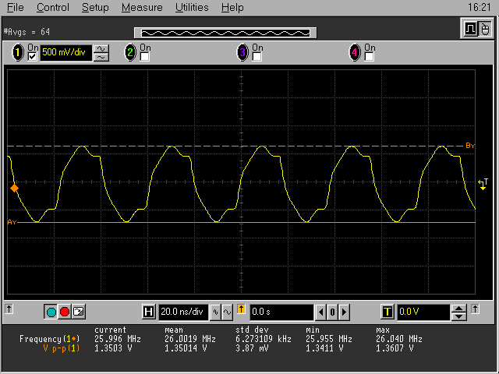Click the red marker tool icon

[x=65, y=312]
